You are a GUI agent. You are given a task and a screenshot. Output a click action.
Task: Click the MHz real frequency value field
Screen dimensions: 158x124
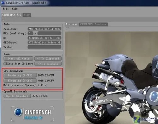tap(30, 33)
